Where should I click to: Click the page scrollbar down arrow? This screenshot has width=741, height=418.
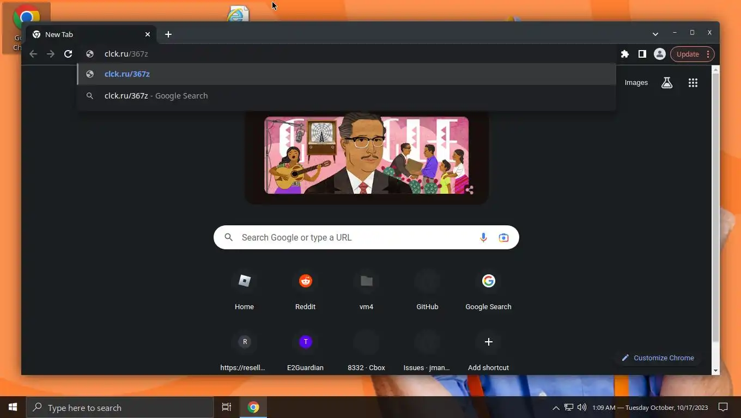tap(716, 371)
